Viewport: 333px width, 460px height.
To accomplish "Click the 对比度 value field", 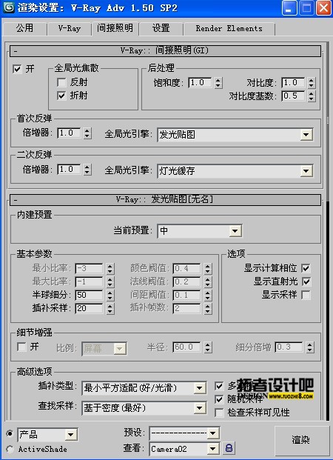I will (293, 83).
